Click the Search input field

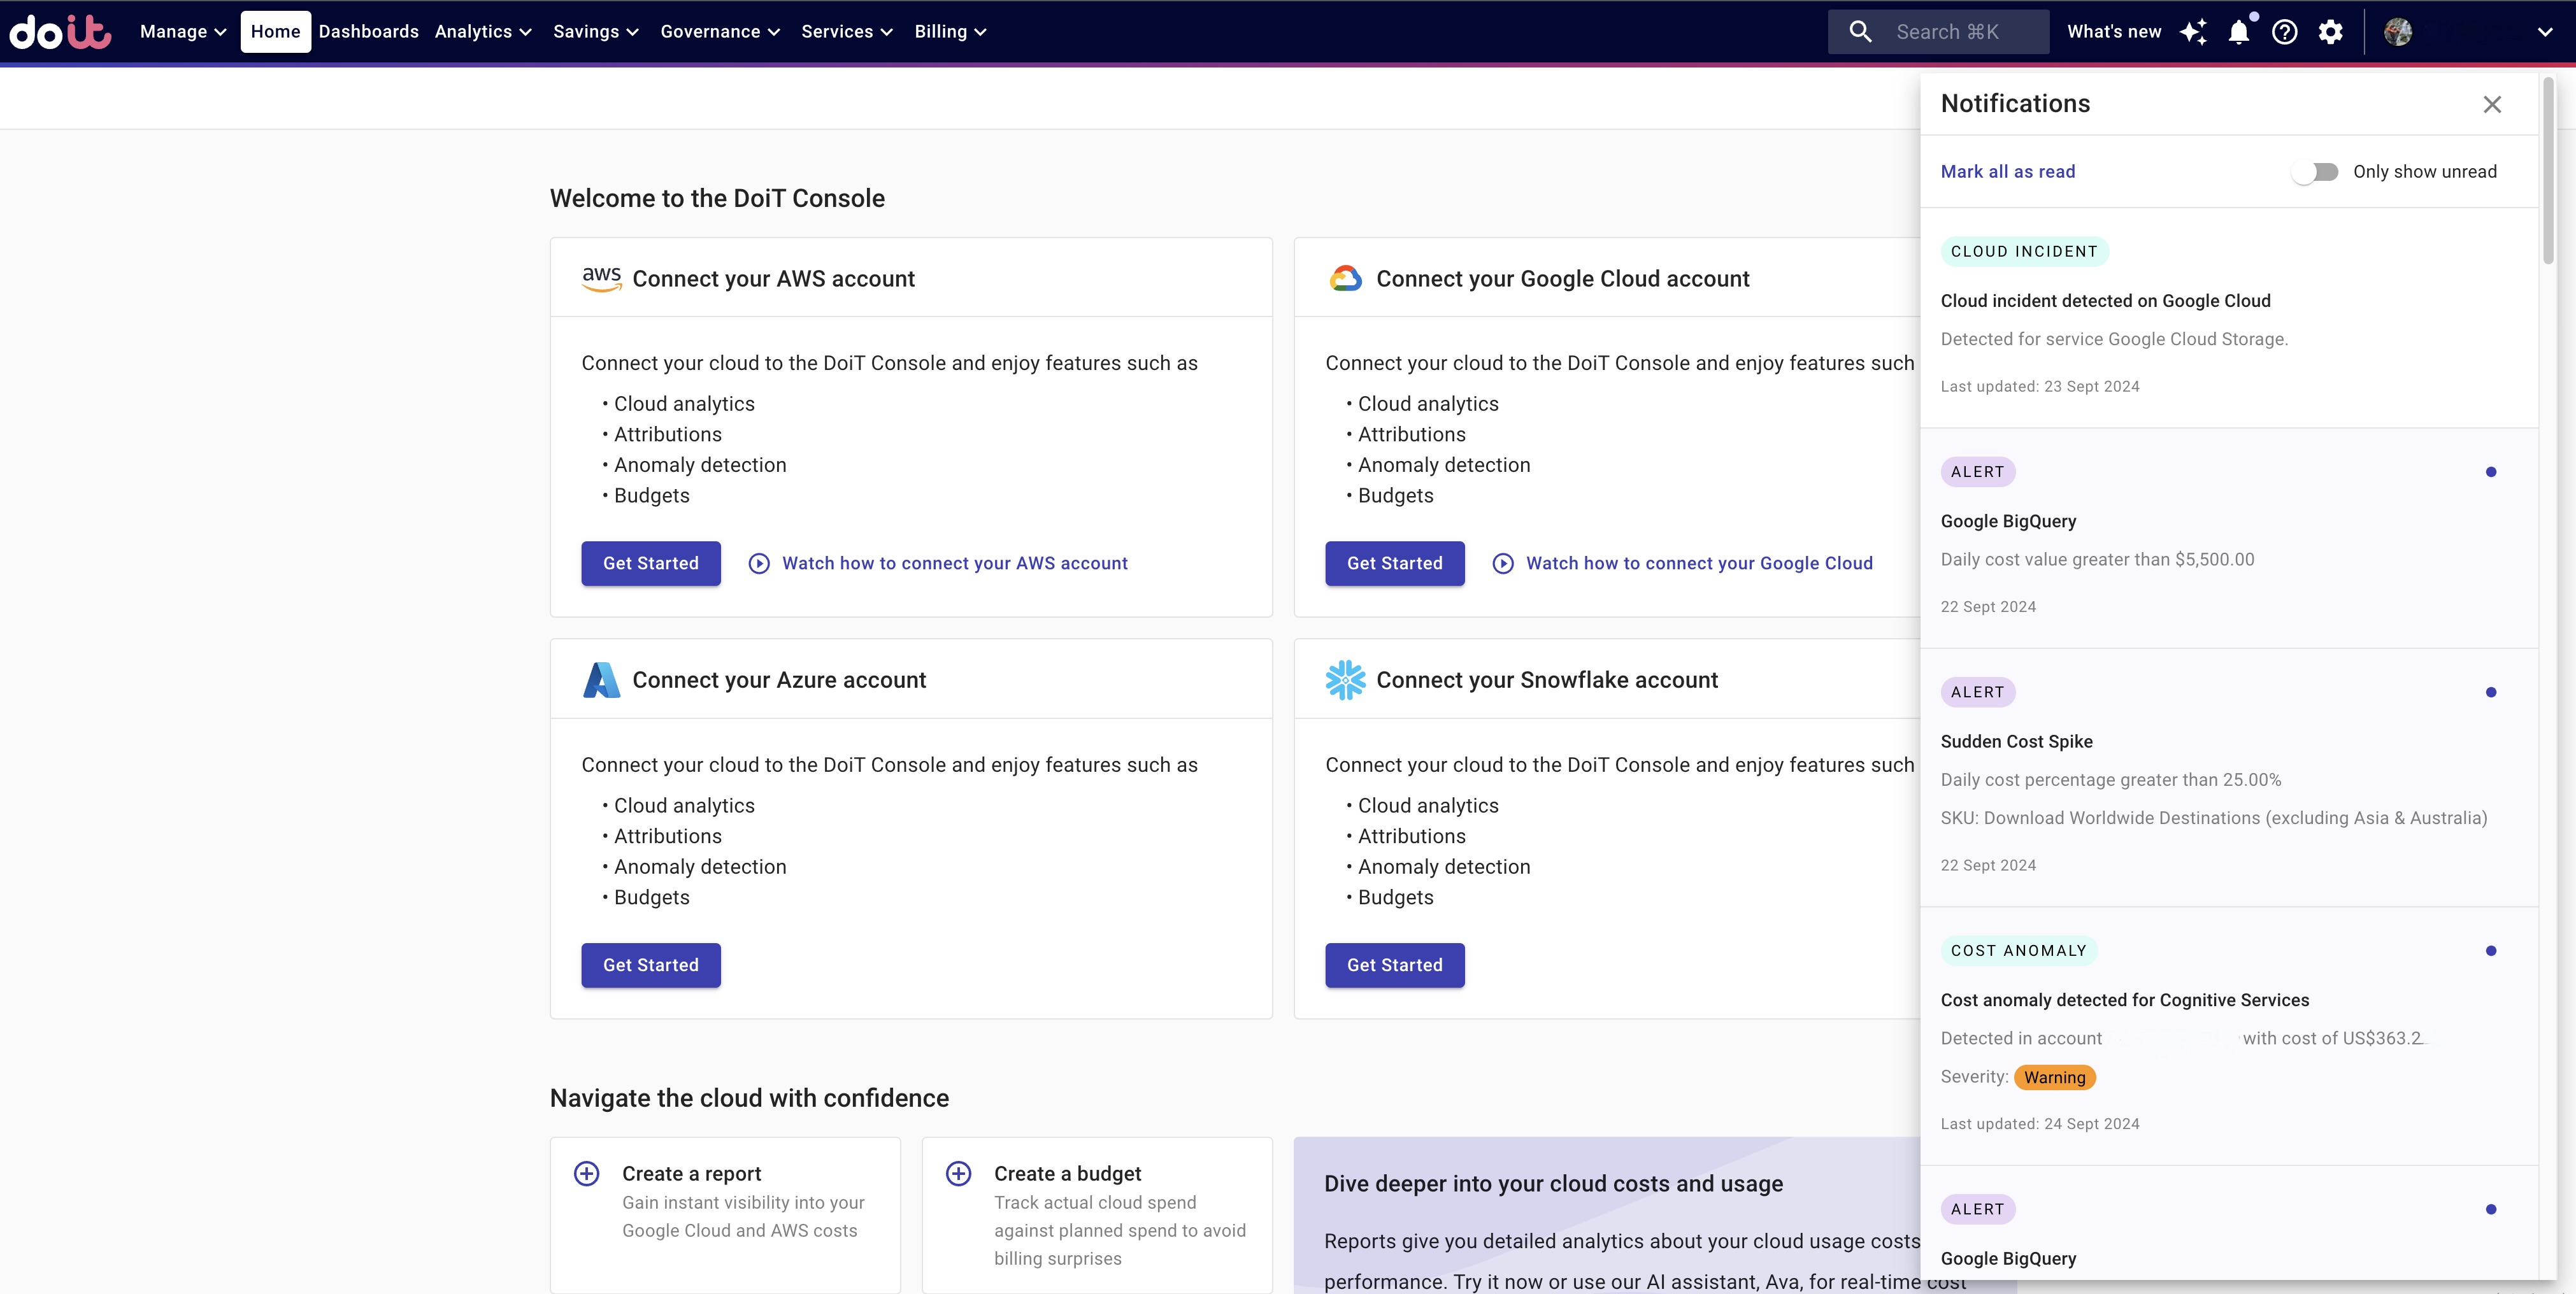coord(1947,32)
